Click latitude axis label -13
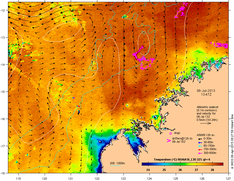The height and width of the screenshot is (181, 234). tap(3, 37)
